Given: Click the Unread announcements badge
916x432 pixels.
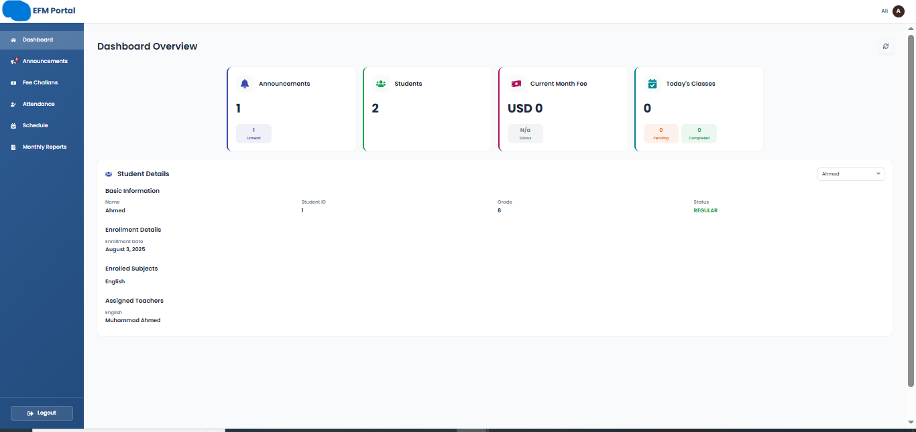Looking at the screenshot, I should [253, 133].
